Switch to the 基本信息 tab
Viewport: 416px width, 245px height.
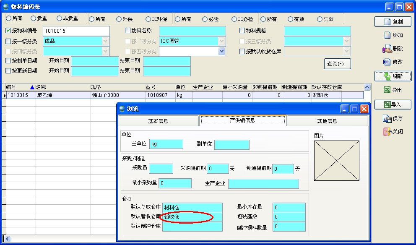click(x=159, y=120)
